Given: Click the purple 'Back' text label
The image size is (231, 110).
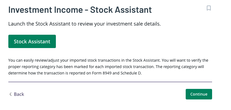Looking at the screenshot, I should (x=19, y=94).
